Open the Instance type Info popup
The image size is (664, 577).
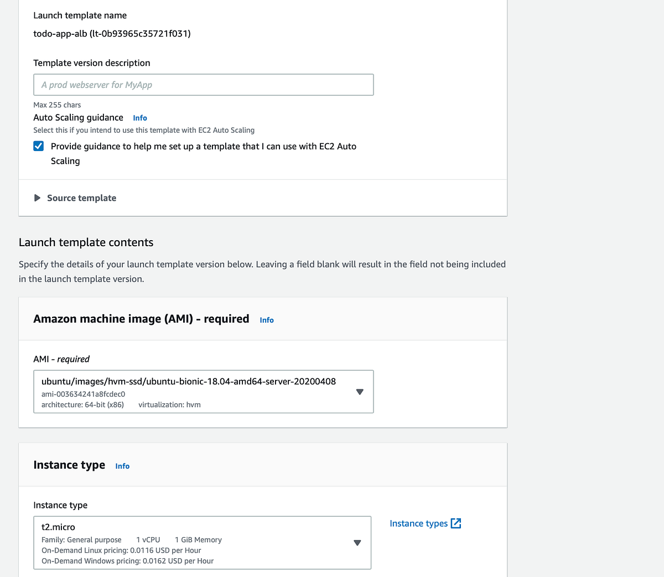coord(122,466)
